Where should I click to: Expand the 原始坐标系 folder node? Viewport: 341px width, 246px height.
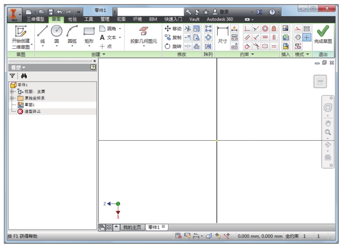coord(12,98)
